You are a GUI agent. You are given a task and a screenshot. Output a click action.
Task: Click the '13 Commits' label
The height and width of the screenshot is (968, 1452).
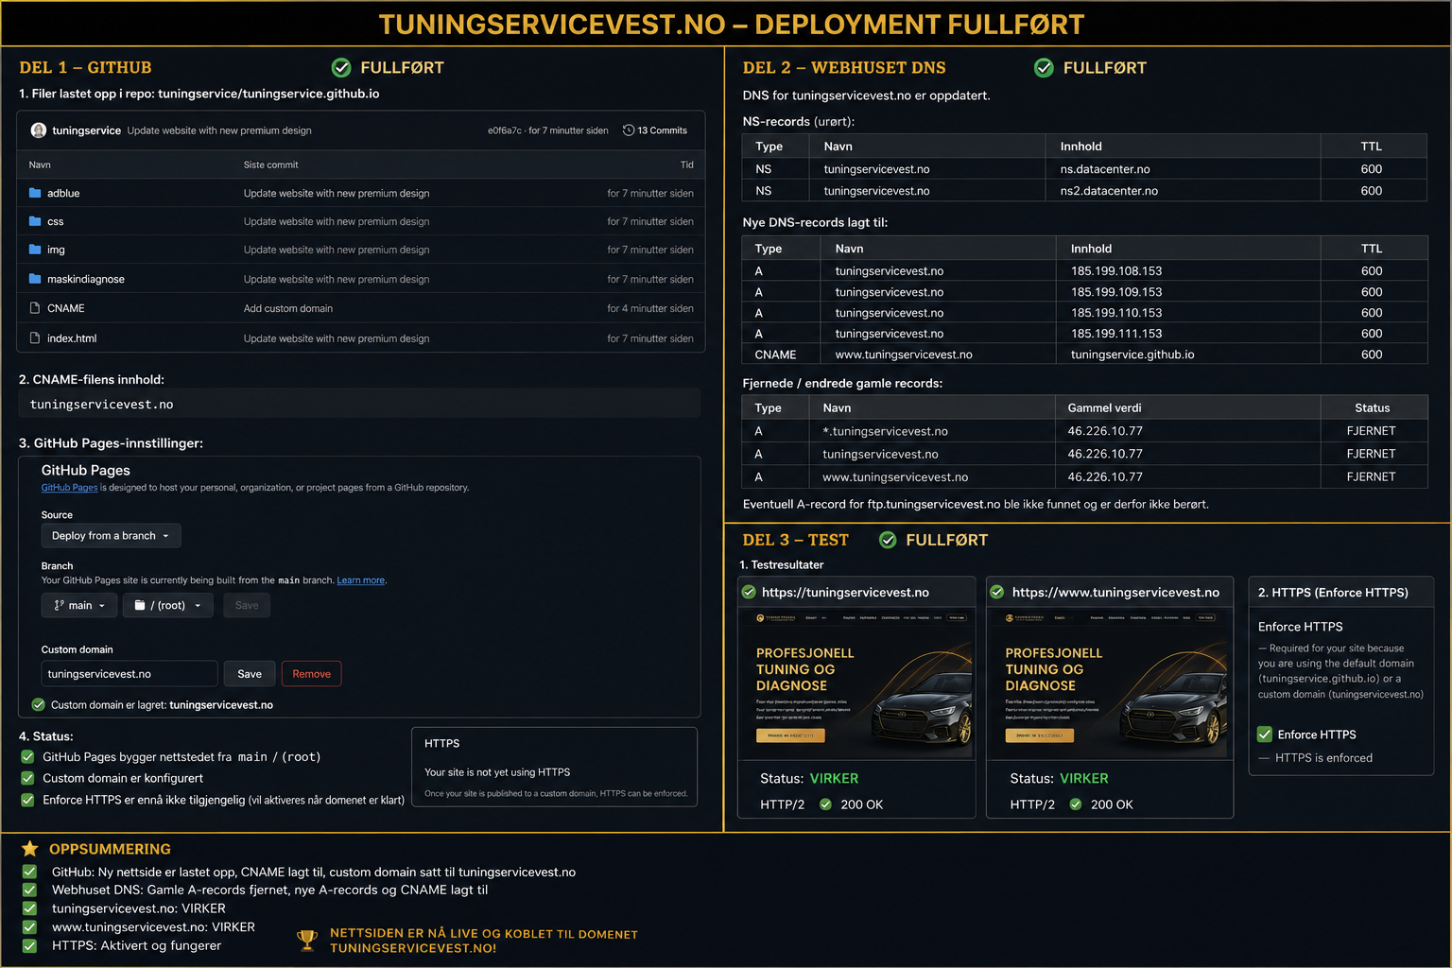pos(662,130)
